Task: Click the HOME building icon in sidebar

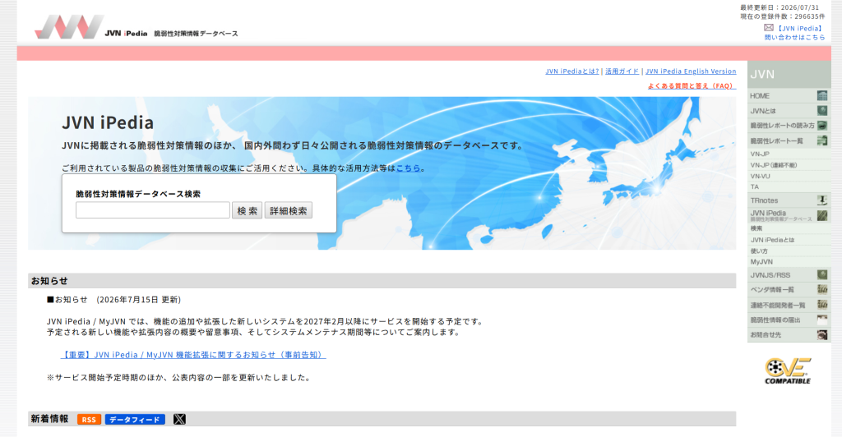Action: [x=822, y=95]
